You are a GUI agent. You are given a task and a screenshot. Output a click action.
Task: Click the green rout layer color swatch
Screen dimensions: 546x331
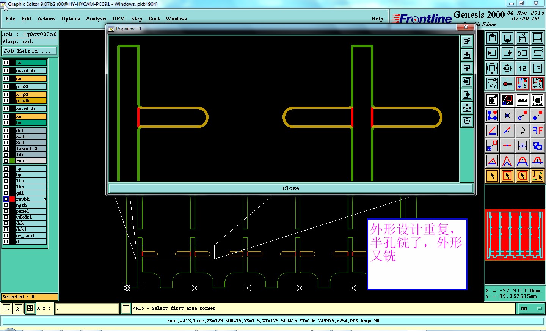(x=12, y=161)
